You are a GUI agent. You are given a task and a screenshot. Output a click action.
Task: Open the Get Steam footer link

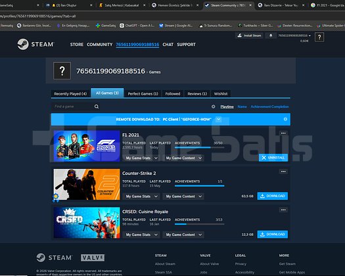[287, 264]
